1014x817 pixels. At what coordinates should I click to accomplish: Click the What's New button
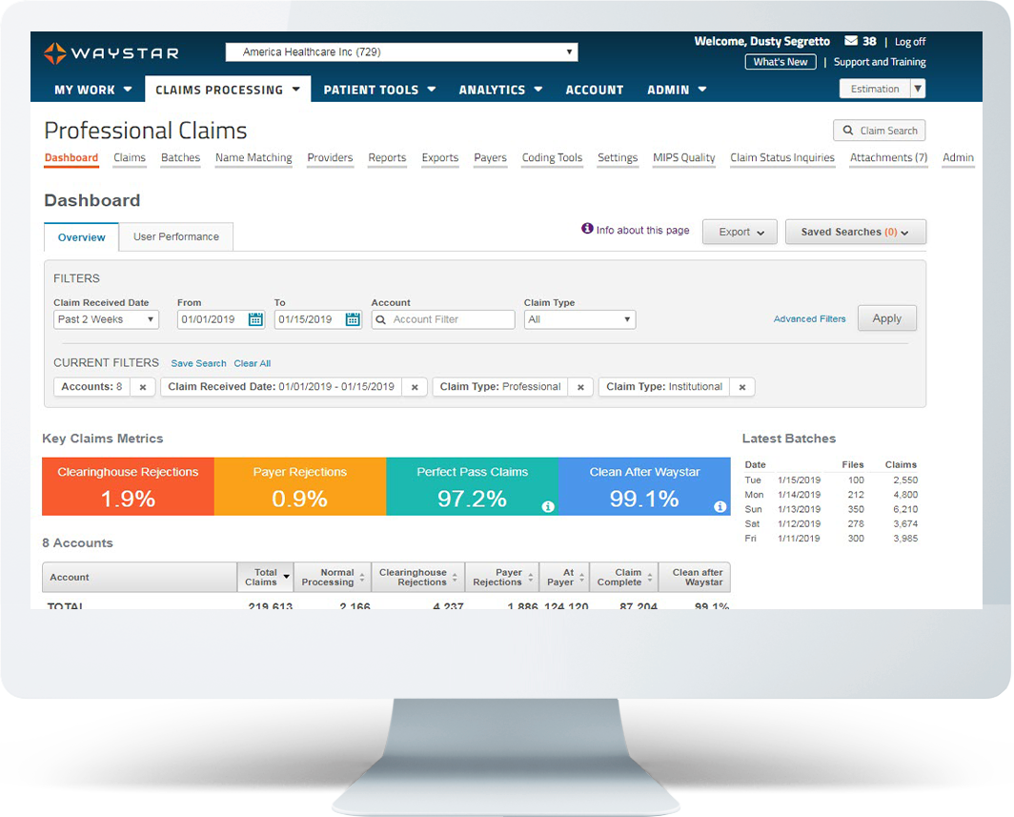781,62
